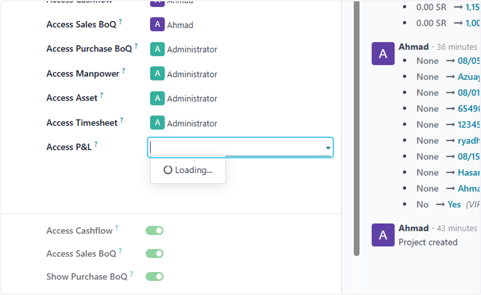Click help mark next to Access Sales BoQ user field
The height and width of the screenshot is (295, 481).
tap(120, 22)
